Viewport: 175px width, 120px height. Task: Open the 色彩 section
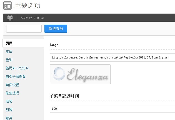9,60
